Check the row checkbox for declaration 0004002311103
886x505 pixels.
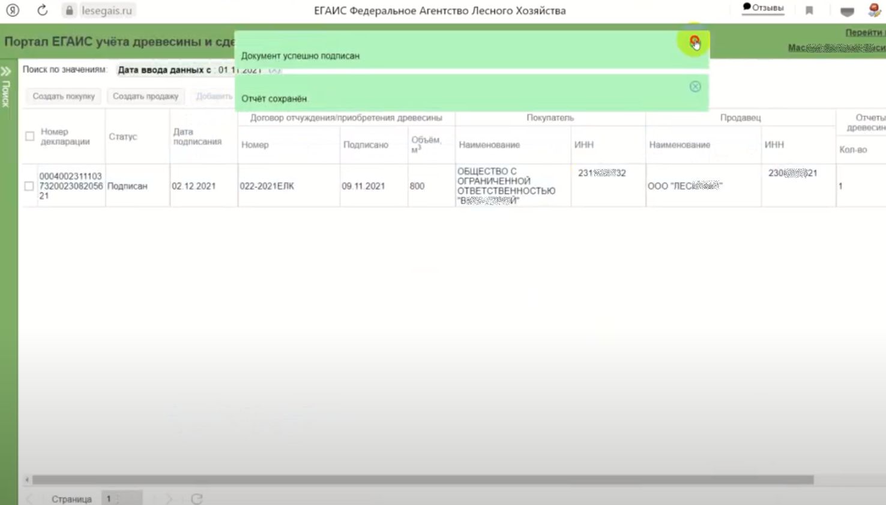[x=29, y=186]
